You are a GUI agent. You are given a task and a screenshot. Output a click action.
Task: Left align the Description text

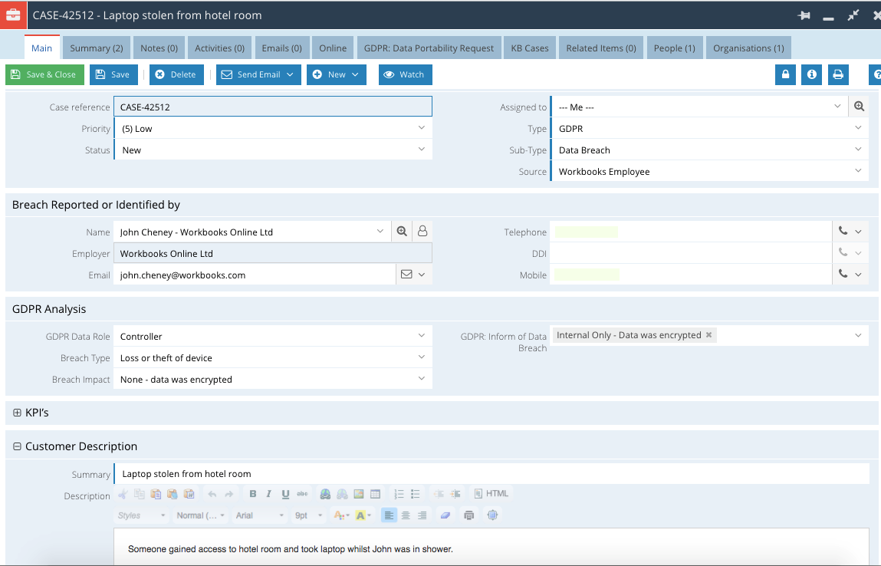coord(389,515)
